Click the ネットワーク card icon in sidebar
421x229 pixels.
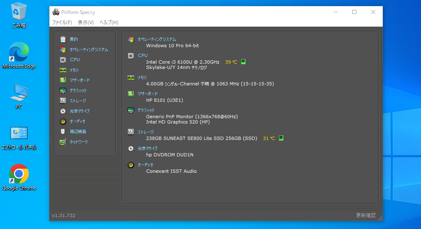pos(63,142)
